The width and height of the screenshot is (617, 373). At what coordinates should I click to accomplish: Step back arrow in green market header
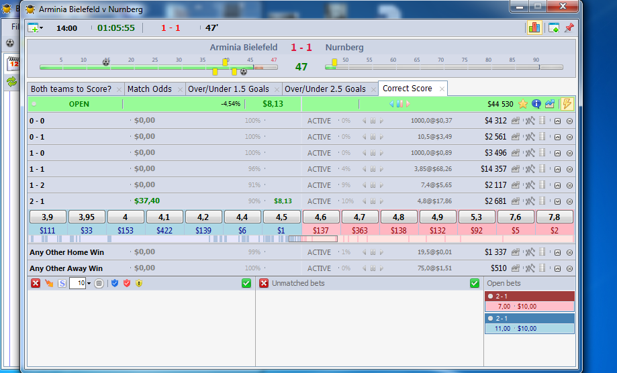tap(391, 104)
